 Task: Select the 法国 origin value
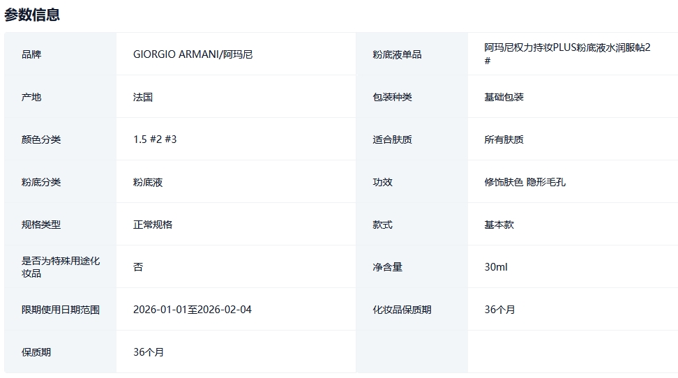[143, 97]
